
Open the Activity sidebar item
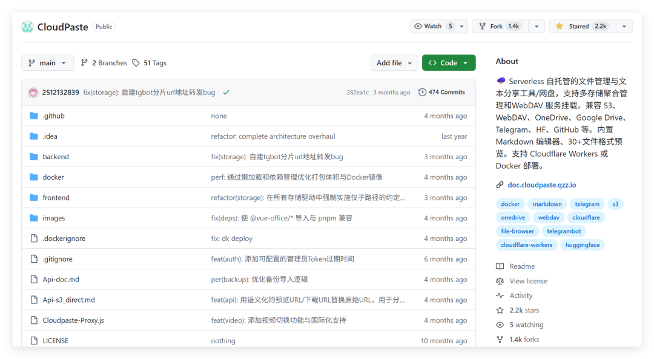pos(521,295)
